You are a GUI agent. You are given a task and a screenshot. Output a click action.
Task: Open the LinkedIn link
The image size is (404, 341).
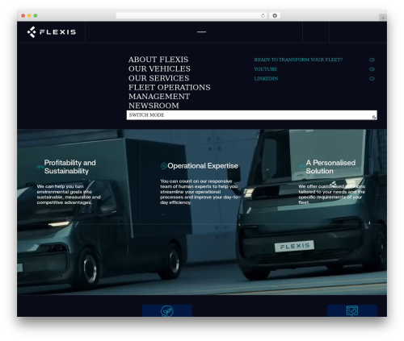pos(266,78)
